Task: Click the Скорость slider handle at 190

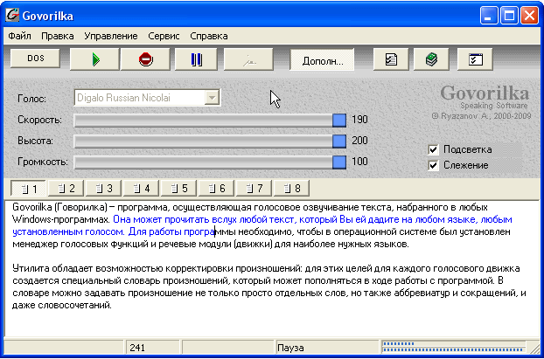Action: point(339,120)
